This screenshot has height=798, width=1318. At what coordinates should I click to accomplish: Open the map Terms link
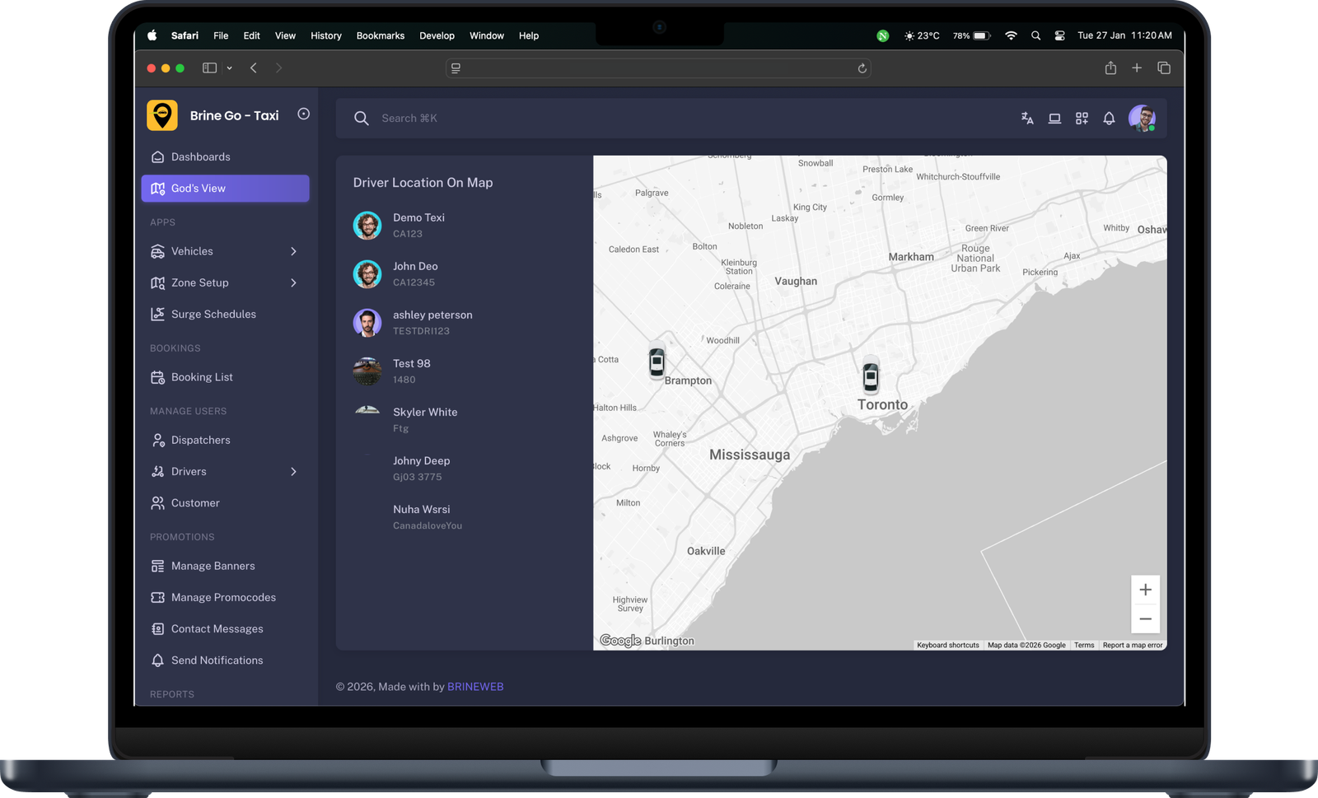point(1084,645)
